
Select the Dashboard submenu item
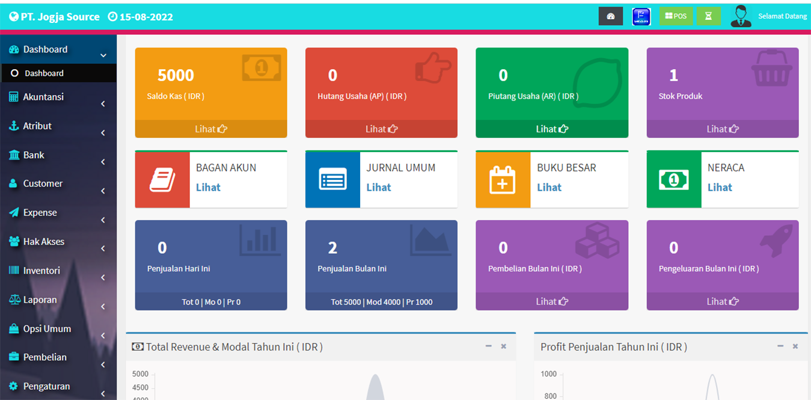(x=44, y=73)
